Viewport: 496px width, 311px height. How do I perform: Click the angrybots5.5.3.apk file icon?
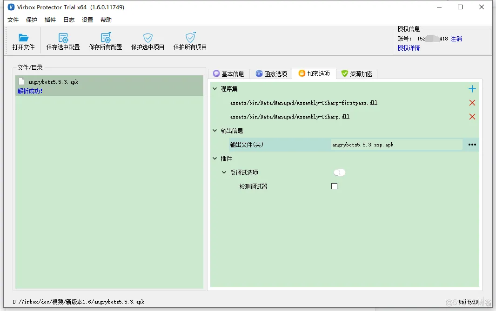(x=21, y=81)
